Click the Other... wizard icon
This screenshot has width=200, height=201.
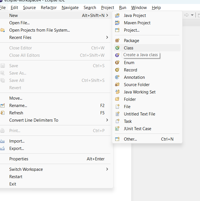pos(117,139)
